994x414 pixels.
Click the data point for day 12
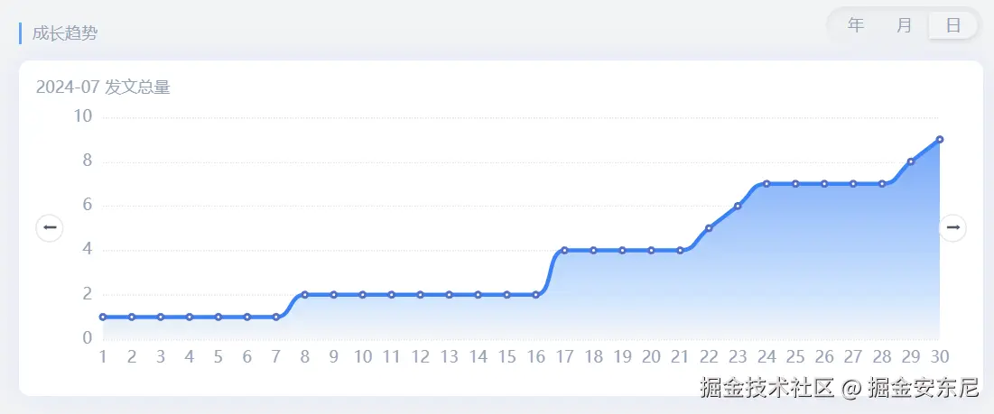pyautogui.click(x=420, y=295)
